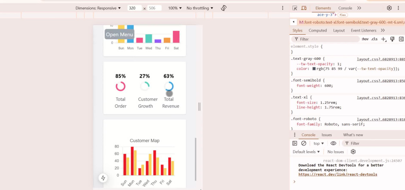
Task: Click the Customer Map chart title
Action: tap(145, 141)
